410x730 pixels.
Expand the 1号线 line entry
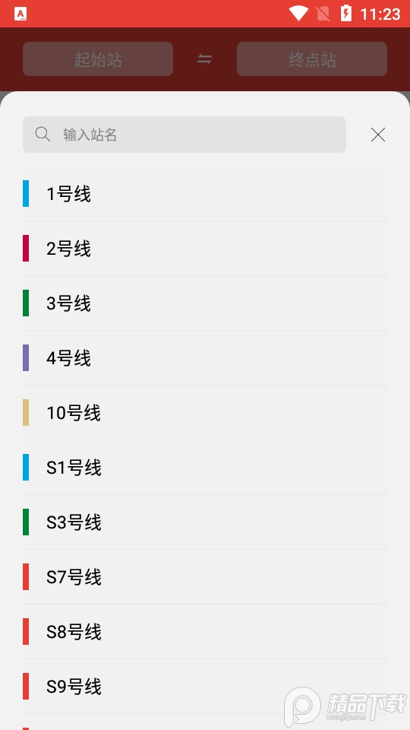click(205, 194)
